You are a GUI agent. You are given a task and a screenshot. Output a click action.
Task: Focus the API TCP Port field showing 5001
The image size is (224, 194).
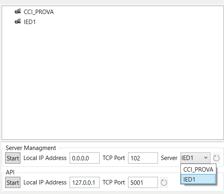(143, 182)
